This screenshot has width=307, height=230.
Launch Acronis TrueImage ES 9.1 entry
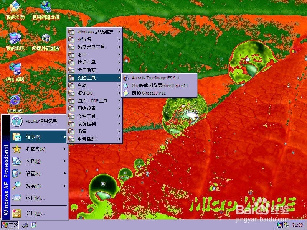(x=159, y=78)
